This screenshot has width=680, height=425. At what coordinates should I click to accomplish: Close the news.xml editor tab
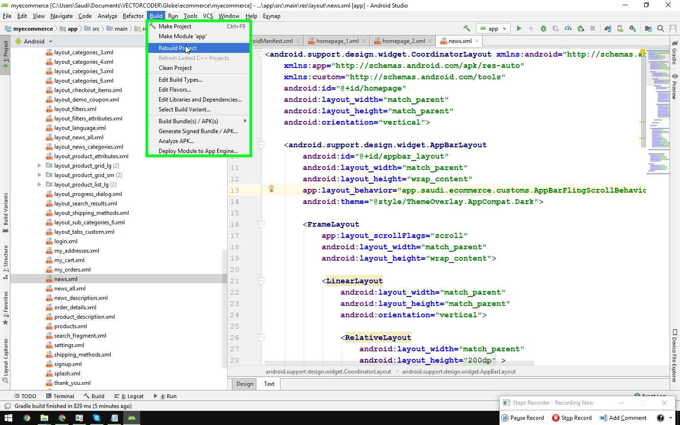[477, 41]
